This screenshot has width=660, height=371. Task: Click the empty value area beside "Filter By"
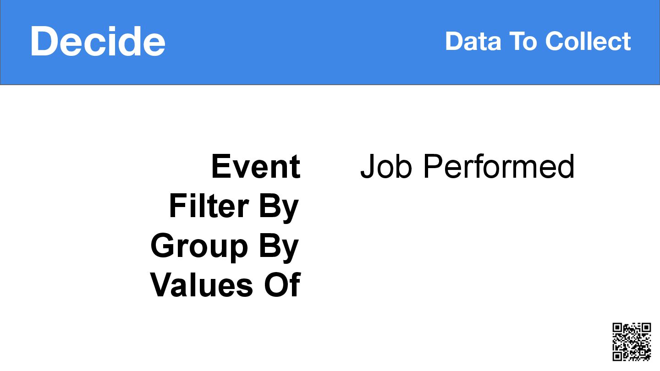[x=467, y=207]
